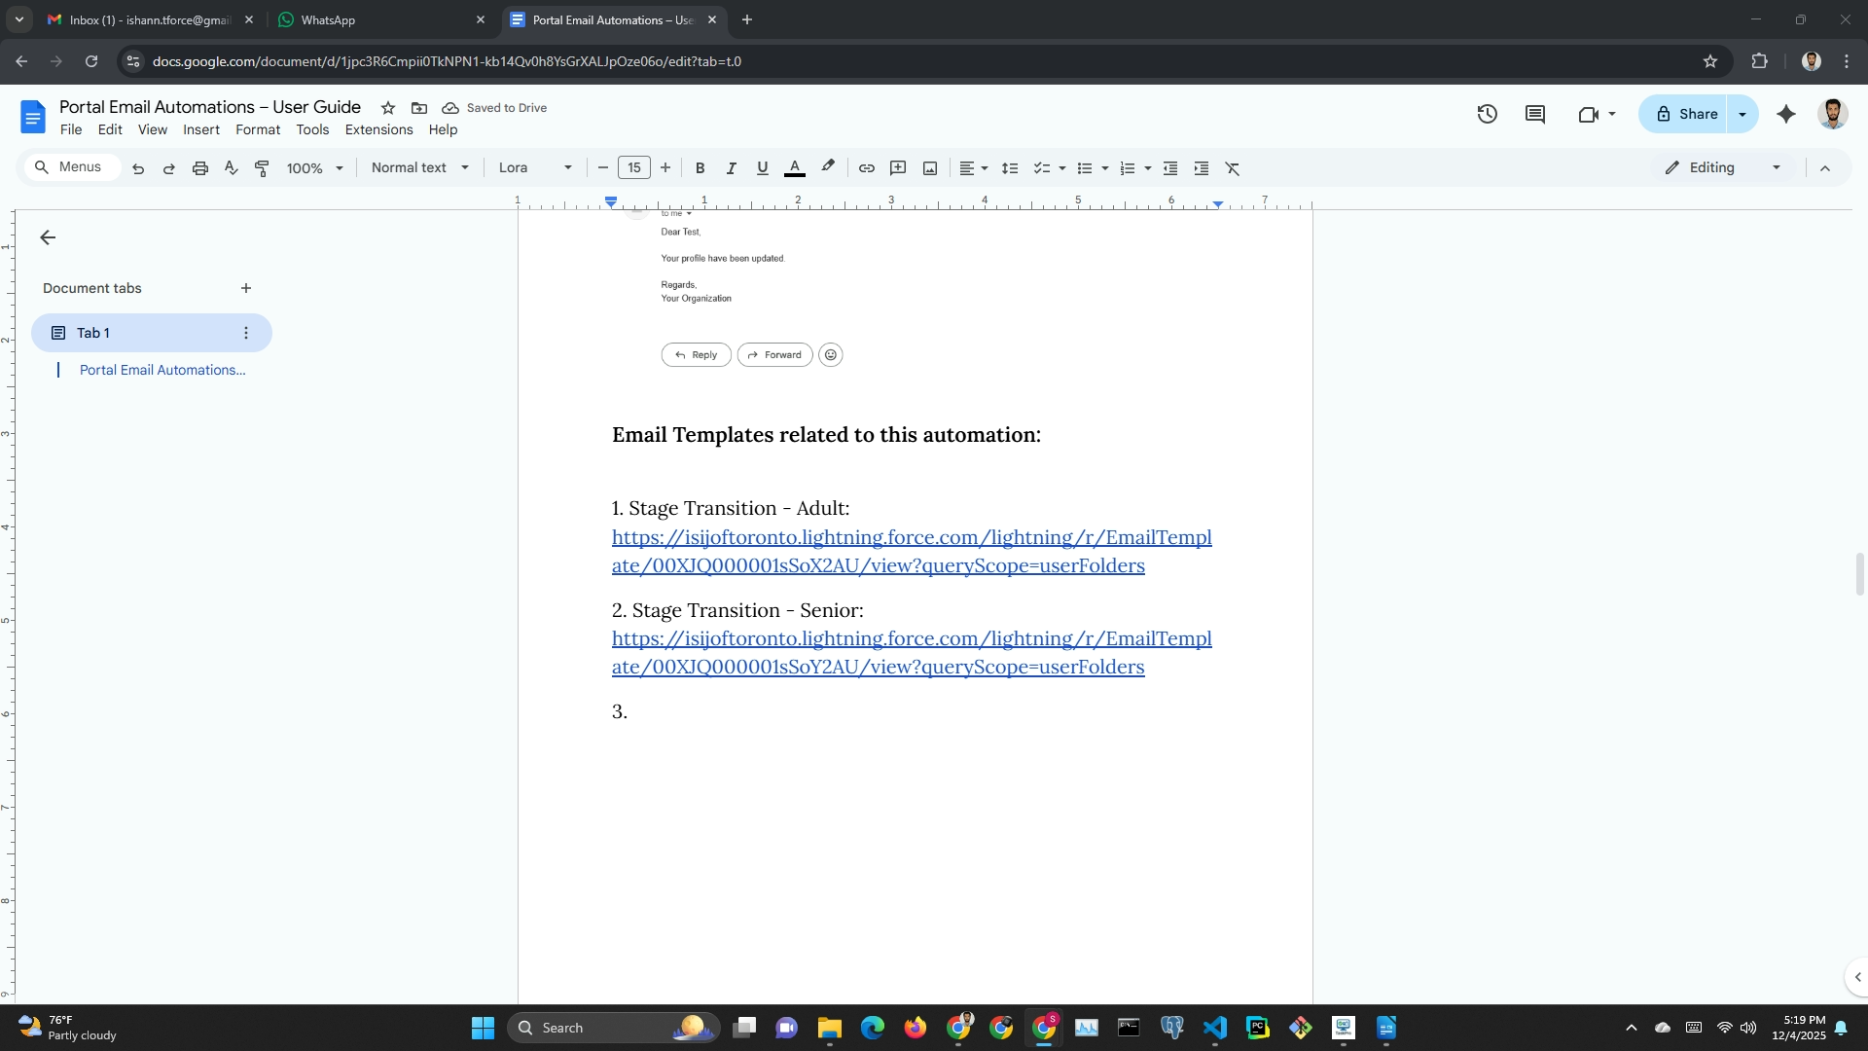The width and height of the screenshot is (1868, 1051).
Task: Open the Insert menu
Action: coord(200,129)
